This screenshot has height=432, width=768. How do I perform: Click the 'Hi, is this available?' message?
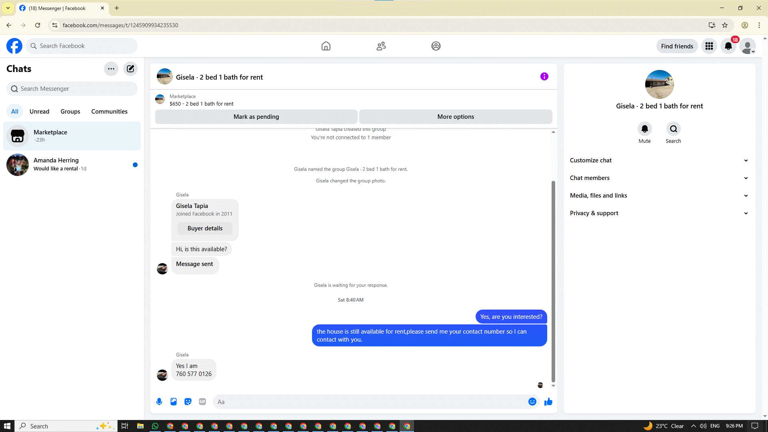pos(202,249)
